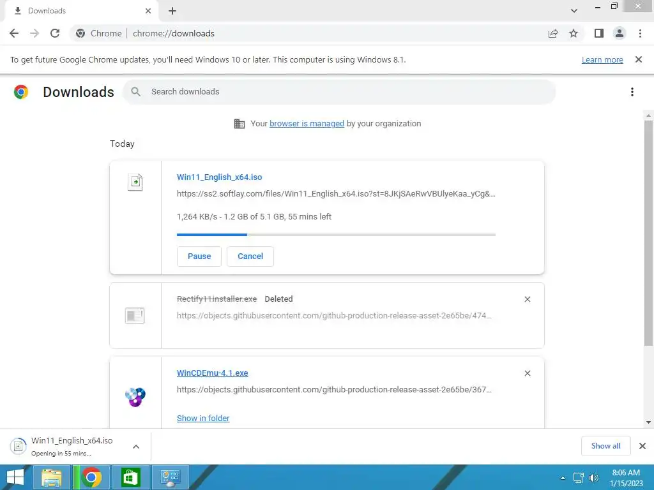
Task: Select the Downloads tab
Action: [x=81, y=11]
